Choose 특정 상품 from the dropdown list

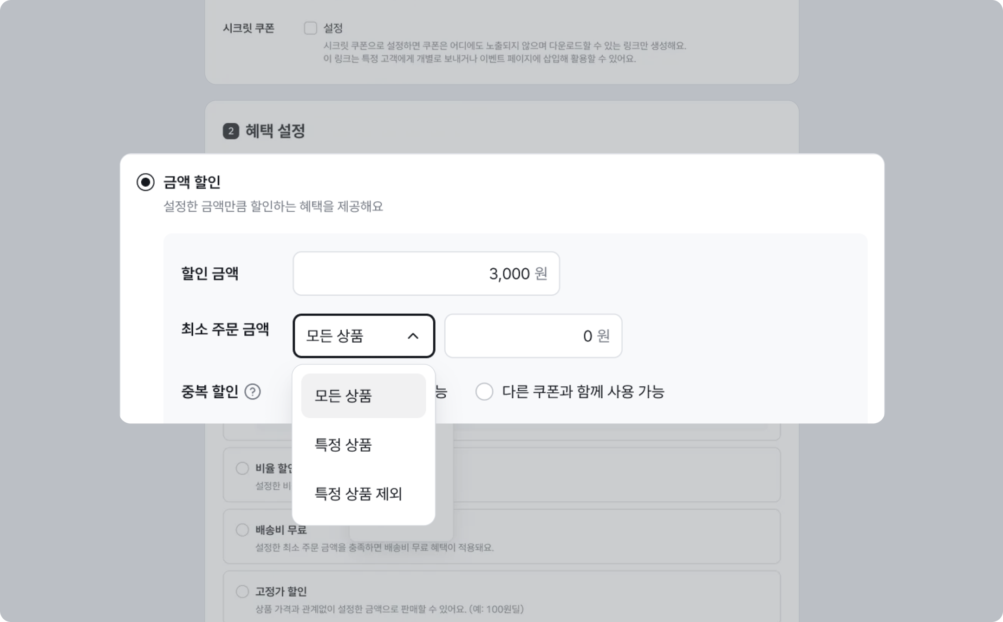coord(344,445)
